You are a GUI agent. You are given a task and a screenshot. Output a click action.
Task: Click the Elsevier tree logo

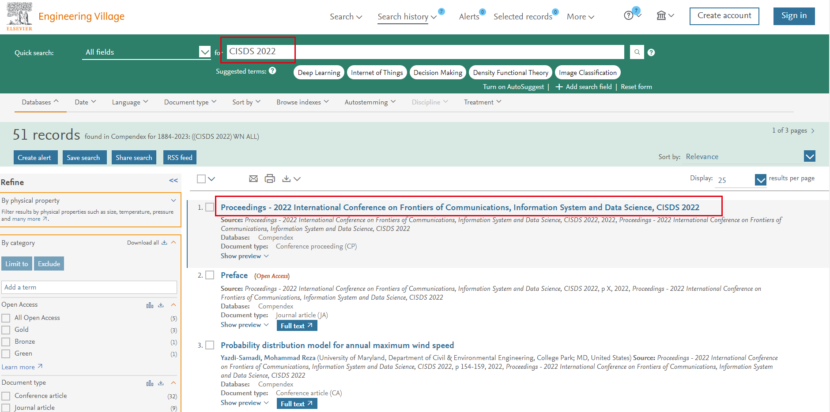(19, 16)
